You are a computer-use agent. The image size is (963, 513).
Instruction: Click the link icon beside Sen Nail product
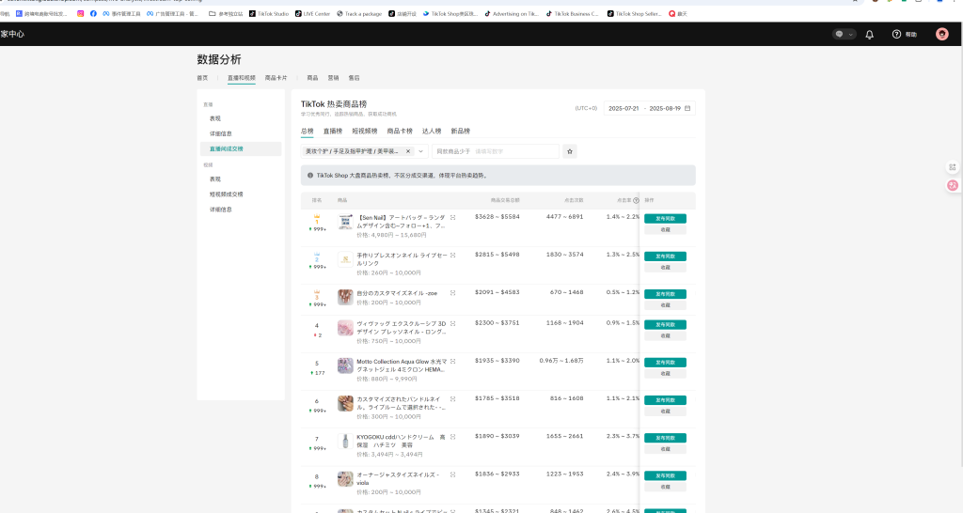pos(452,218)
